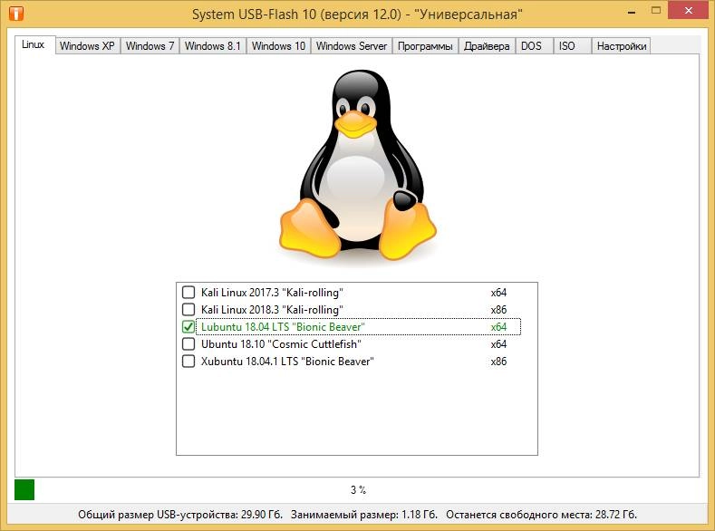Click x86 value in Kali 2018.3 row
This screenshot has width=715, height=531.
[x=498, y=310]
